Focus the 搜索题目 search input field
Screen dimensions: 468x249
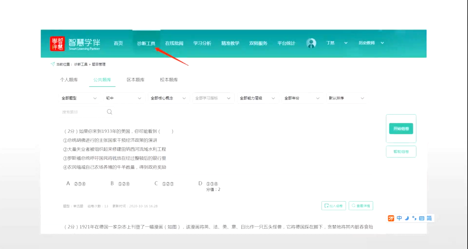(x=82, y=112)
